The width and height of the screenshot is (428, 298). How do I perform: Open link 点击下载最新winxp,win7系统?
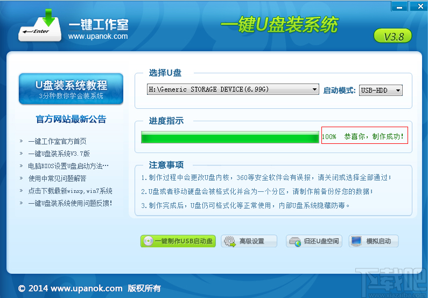coord(70,191)
